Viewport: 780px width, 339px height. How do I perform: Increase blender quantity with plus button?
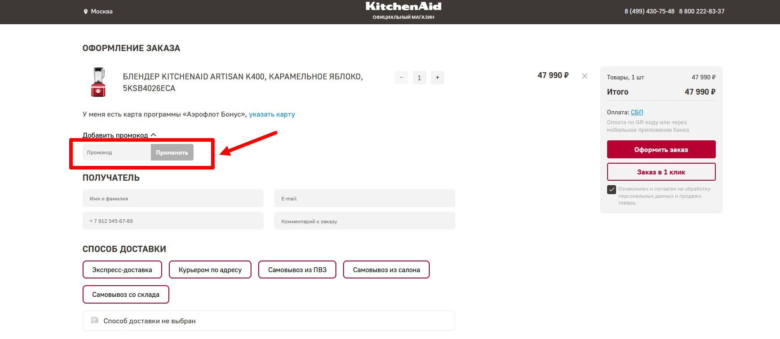[437, 78]
